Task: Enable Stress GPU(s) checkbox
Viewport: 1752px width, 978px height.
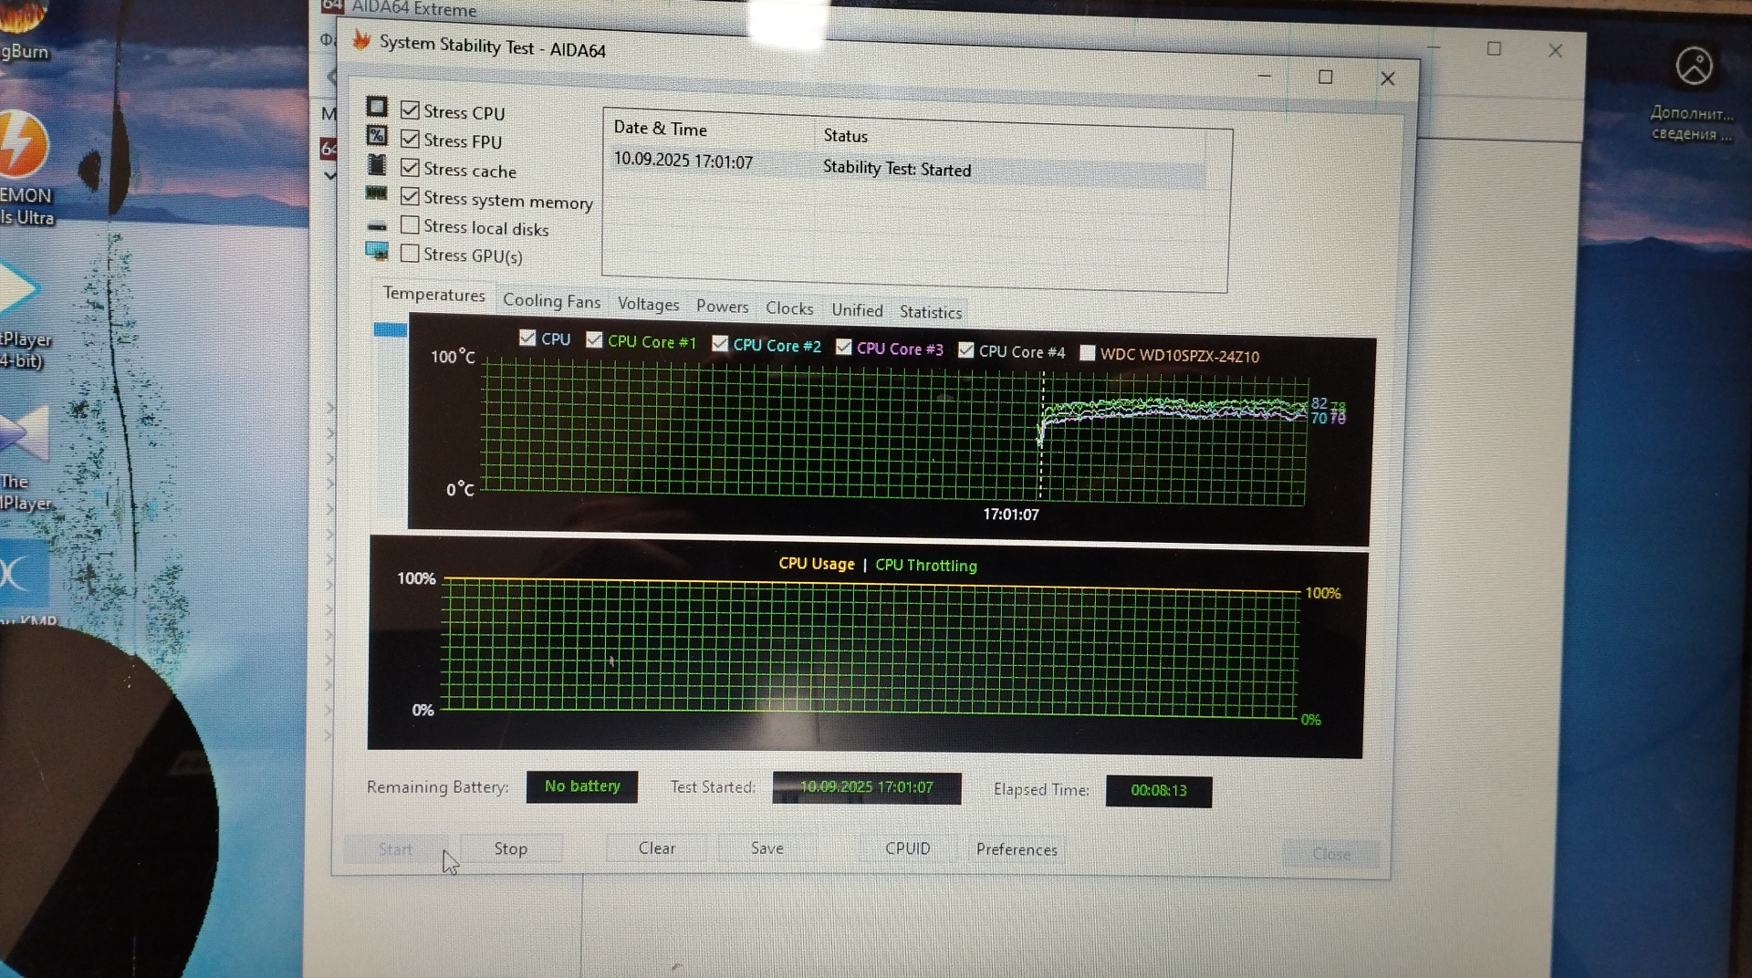Action: click(x=410, y=254)
